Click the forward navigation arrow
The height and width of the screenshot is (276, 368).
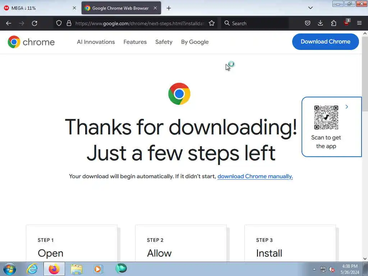pos(22,23)
